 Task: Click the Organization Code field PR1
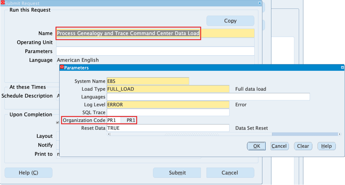pos(113,120)
